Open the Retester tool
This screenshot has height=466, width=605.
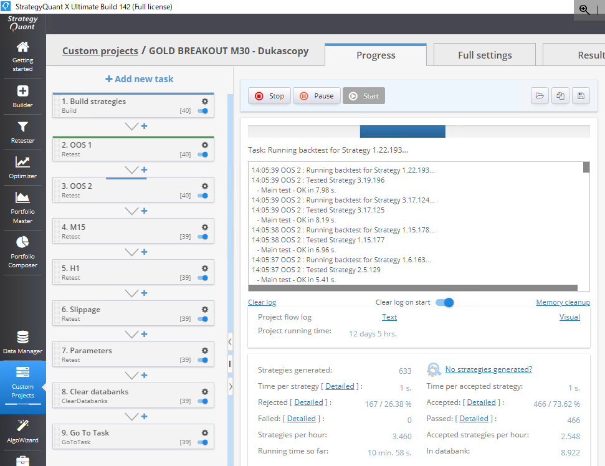[x=22, y=131]
